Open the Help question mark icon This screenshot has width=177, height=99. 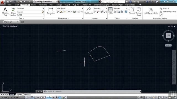click(157, 2)
